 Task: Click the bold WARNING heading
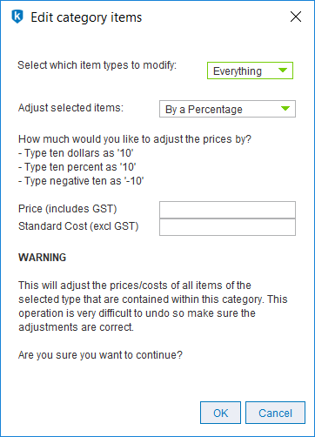(x=43, y=258)
